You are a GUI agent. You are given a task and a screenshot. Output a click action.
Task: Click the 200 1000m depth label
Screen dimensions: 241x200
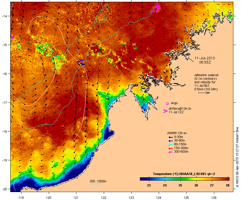tap(98, 181)
